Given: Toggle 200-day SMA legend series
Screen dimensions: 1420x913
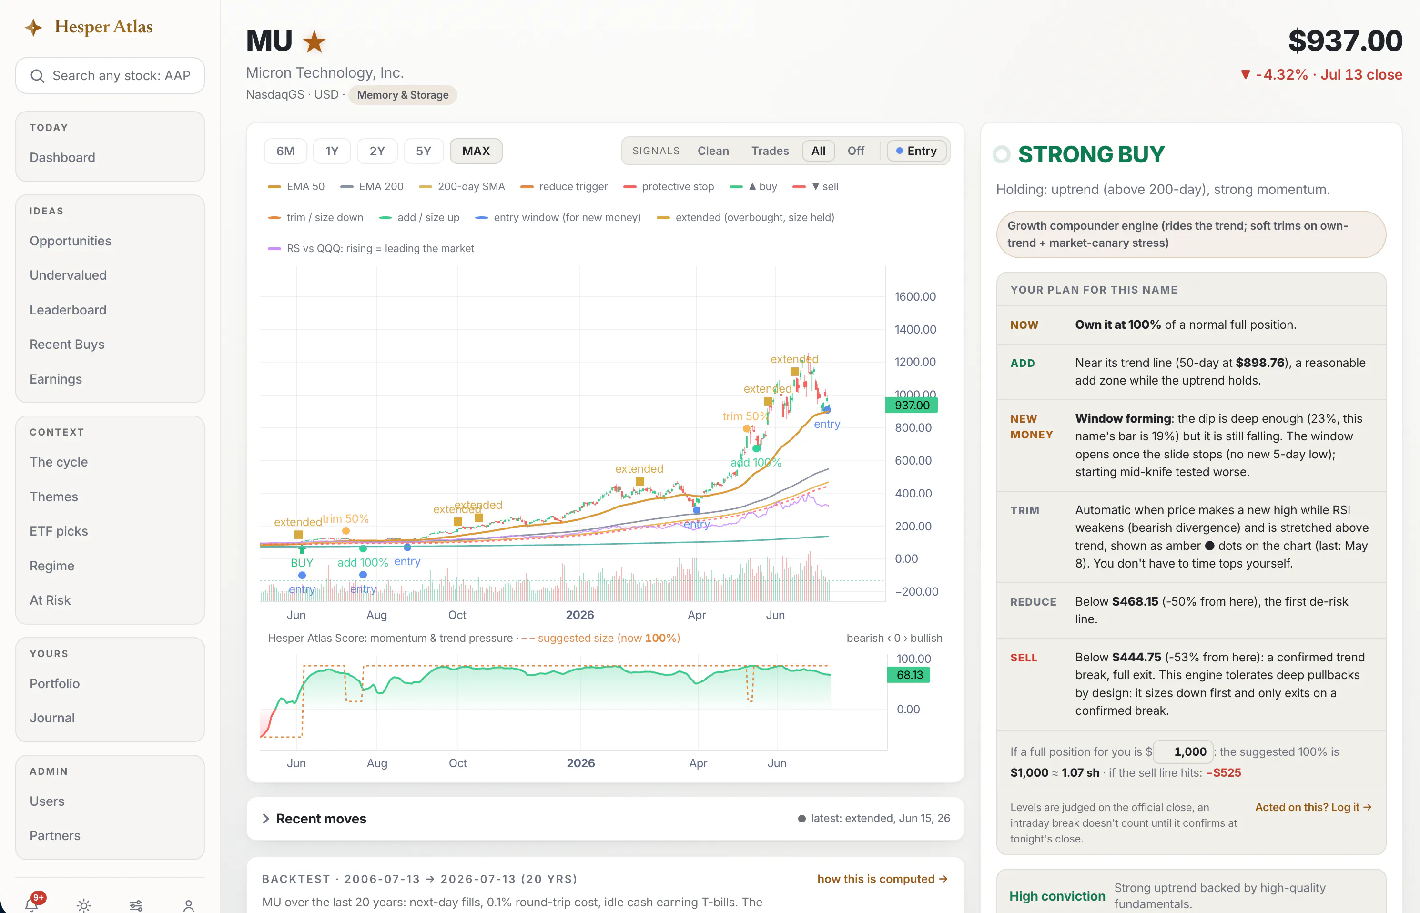Looking at the screenshot, I should [462, 186].
